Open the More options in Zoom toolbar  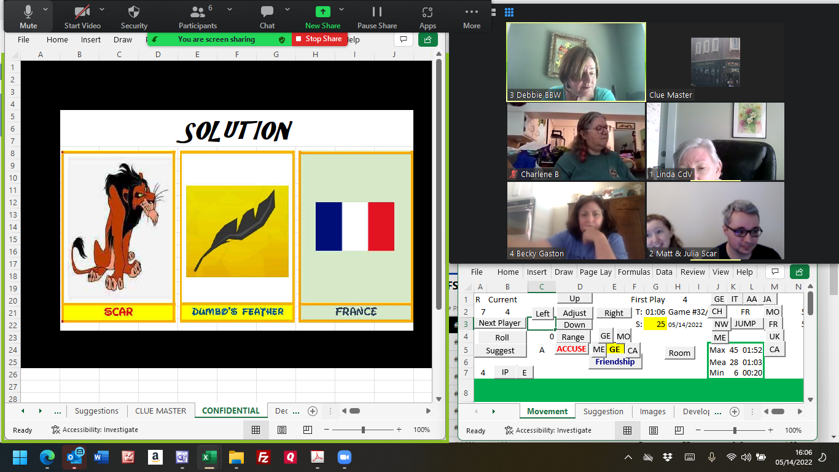pos(472,17)
